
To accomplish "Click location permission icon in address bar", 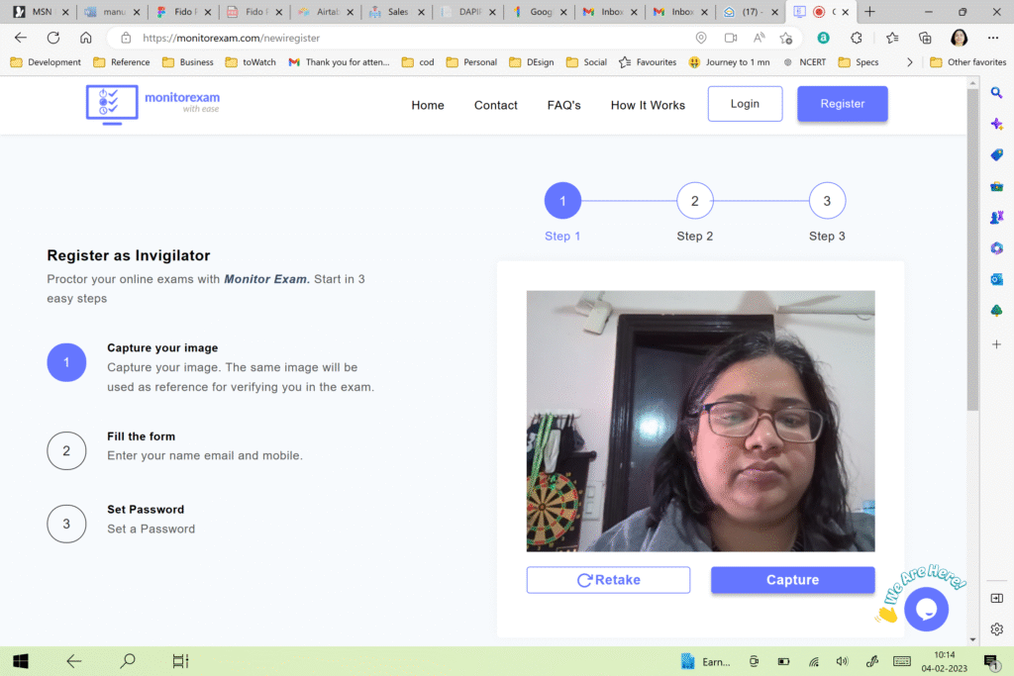I will tap(701, 38).
